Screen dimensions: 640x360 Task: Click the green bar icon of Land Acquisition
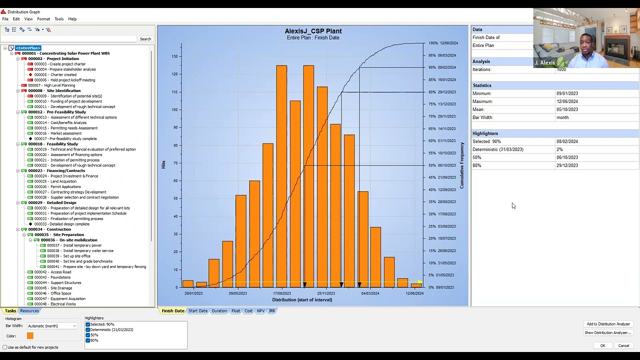(x=30, y=181)
